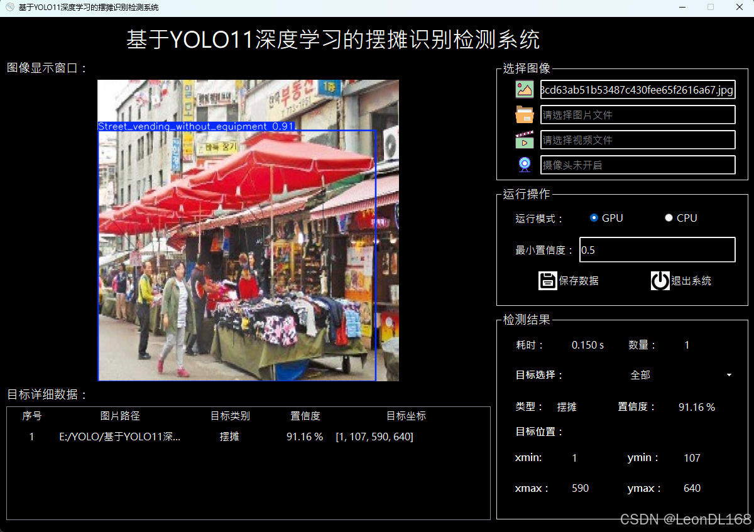This screenshot has height=532, width=754.
Task: Click the E:/YOLO/基于YOLO11深... path cell
Action: [x=120, y=437]
